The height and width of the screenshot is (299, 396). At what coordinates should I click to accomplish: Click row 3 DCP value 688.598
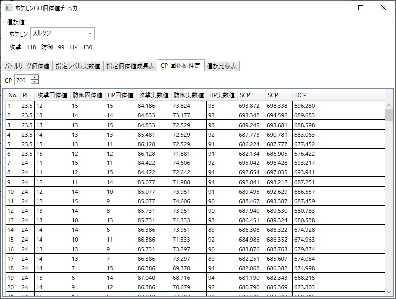point(306,125)
